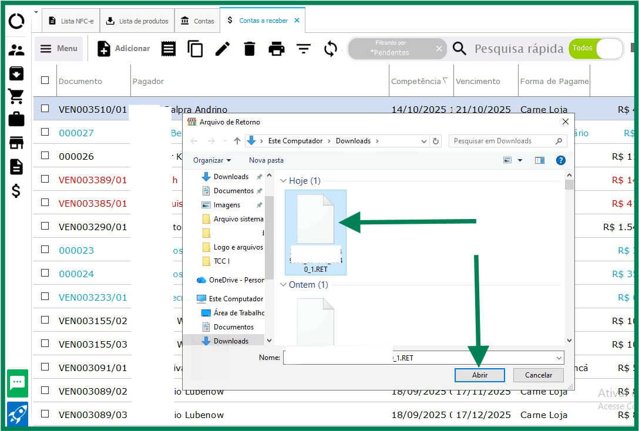Viewport: 639px width, 431px height.
Task: Collapse the Hoje (1) file group
Action: (283, 181)
